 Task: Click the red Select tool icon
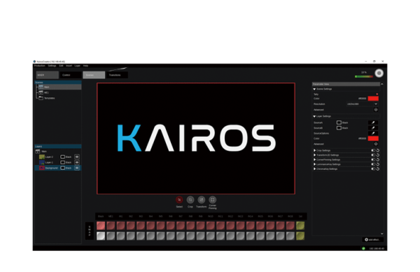[x=179, y=200]
